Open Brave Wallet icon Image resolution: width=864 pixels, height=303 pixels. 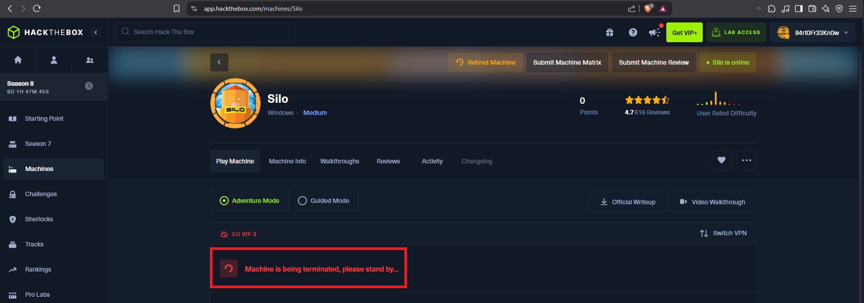812,9
